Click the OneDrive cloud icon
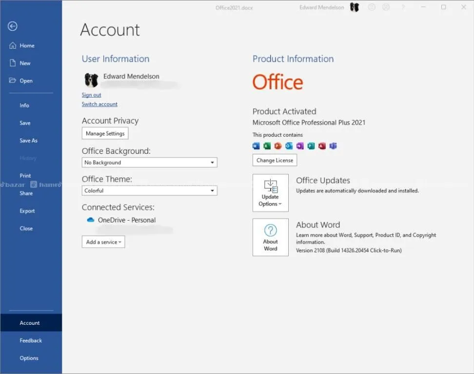 pyautogui.click(x=90, y=220)
